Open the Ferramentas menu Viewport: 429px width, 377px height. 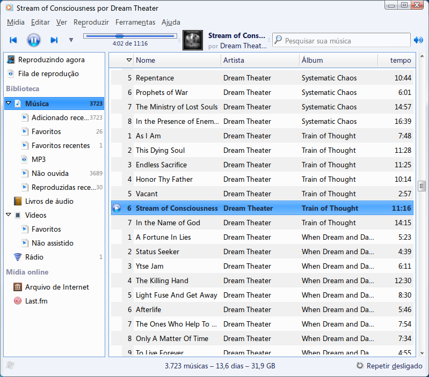(x=135, y=22)
